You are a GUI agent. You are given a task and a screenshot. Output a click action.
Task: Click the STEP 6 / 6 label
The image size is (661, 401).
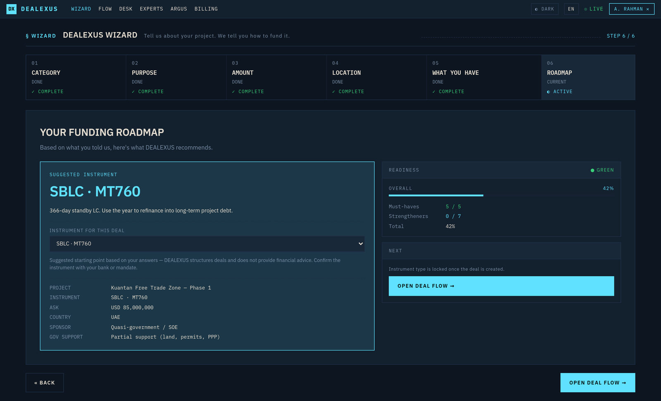coord(621,36)
